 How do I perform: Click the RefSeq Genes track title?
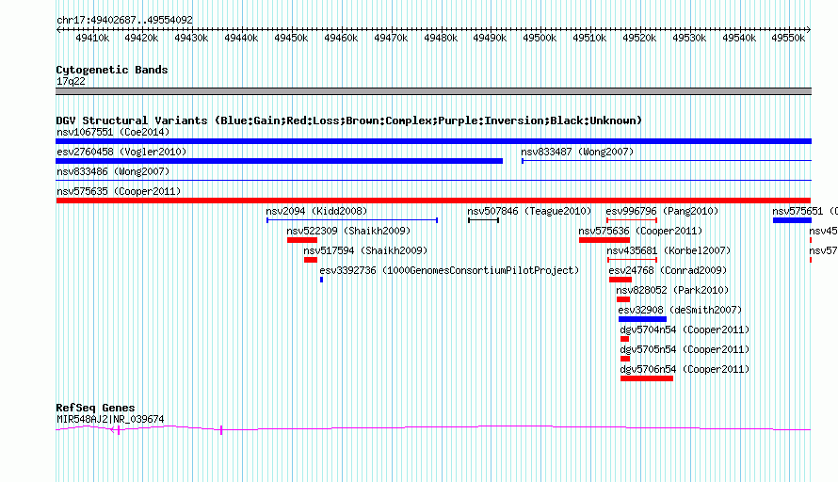pos(95,408)
